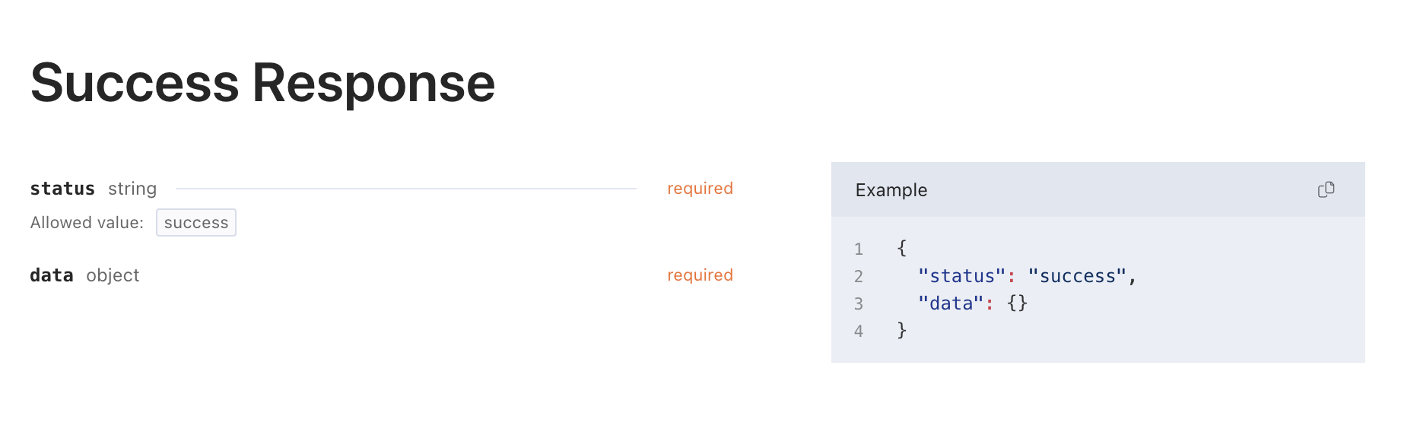Viewport: 1401px width, 432px height.
Task: Click the Success Response heading
Action: pos(262,83)
